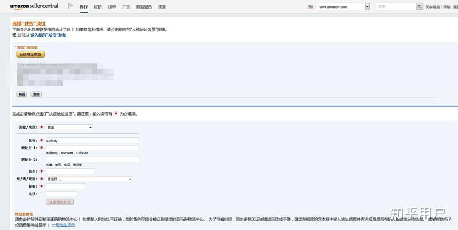Click the 选择"发货"地址 page heading
458x230 pixels.
click(29, 23)
